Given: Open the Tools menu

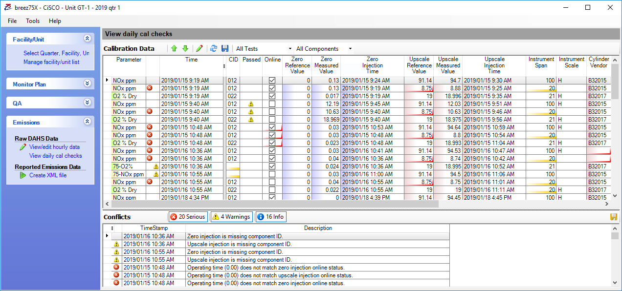Looking at the screenshot, I should click(x=33, y=21).
